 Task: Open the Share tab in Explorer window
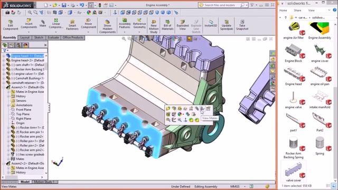(x=297, y=11)
